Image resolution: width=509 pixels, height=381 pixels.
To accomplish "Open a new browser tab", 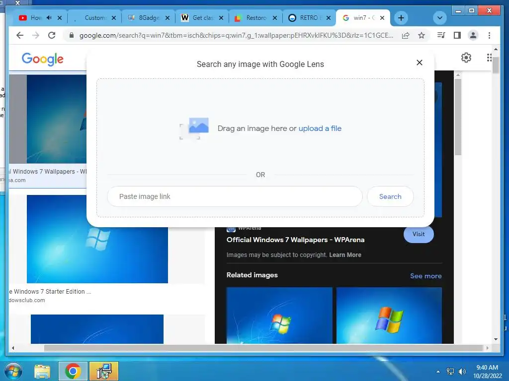I will click(x=401, y=18).
